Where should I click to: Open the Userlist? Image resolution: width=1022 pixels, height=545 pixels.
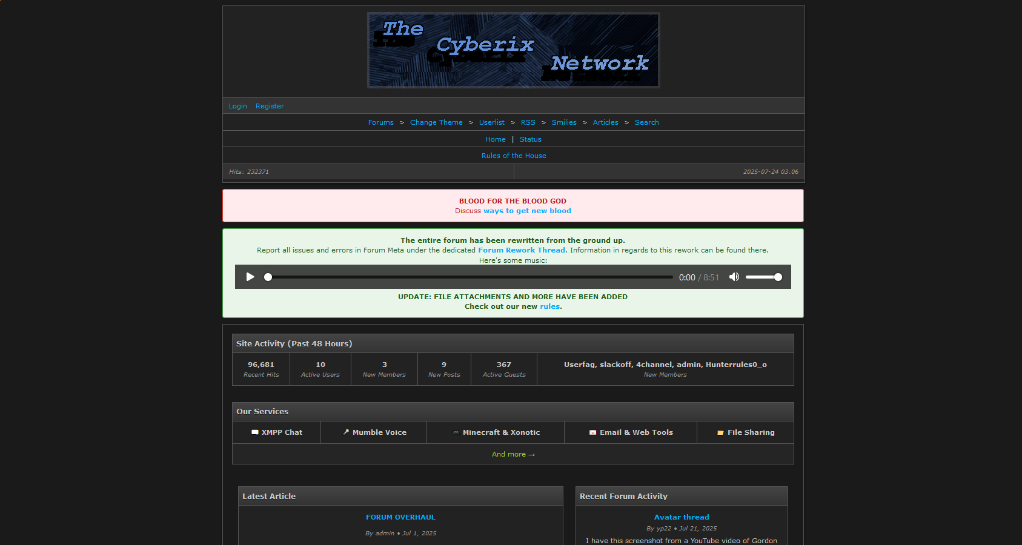pyautogui.click(x=492, y=122)
